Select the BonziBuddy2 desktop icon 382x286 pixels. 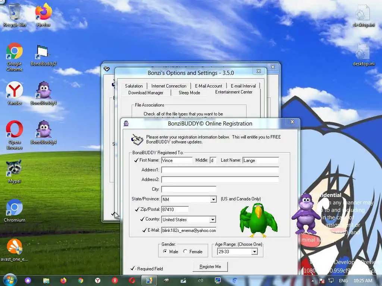click(43, 55)
